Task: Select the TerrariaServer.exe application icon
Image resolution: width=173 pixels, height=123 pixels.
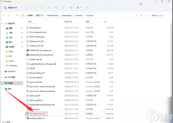Action: [x=27, y=114]
